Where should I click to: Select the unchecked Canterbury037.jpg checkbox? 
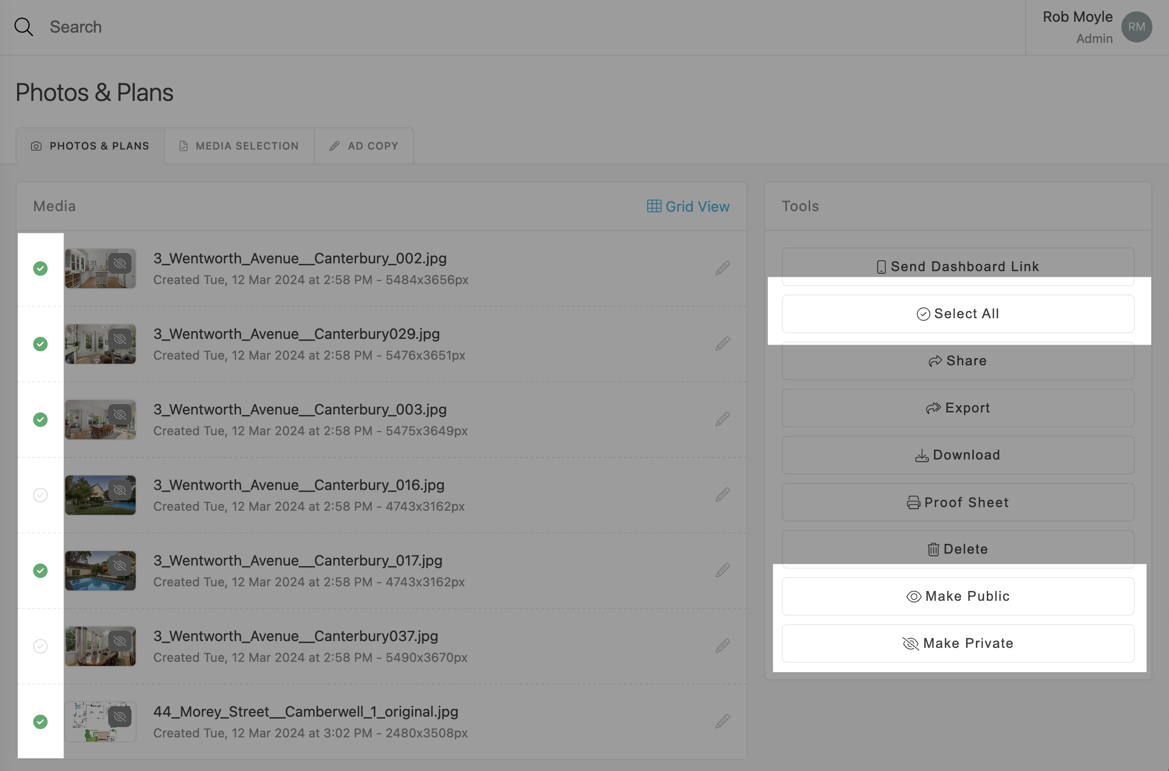[40, 646]
